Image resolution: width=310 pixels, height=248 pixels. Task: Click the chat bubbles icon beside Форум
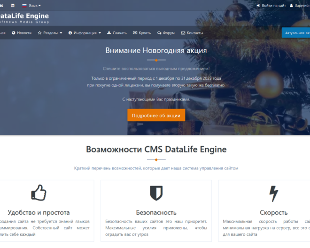(159, 33)
